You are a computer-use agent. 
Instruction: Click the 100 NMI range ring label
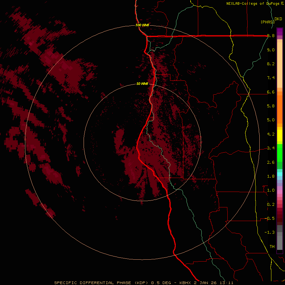(142, 25)
